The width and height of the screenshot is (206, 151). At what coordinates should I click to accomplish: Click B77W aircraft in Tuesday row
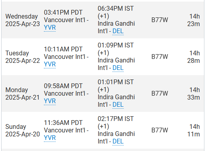[160, 57]
